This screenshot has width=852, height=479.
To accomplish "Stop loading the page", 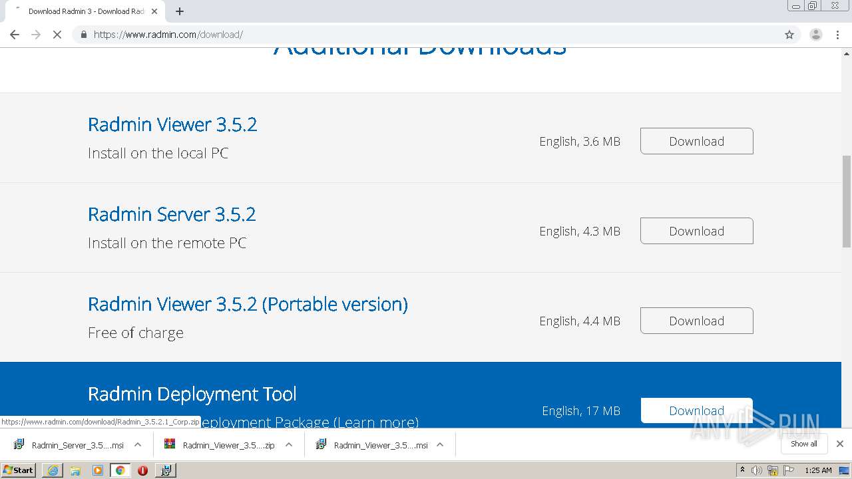I will (57, 35).
